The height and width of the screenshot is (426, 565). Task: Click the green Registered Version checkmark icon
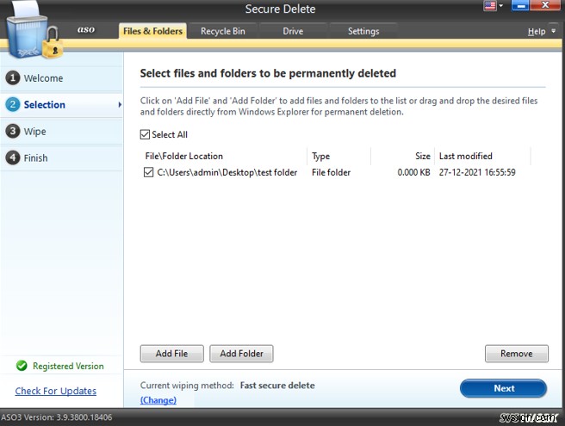pos(22,366)
